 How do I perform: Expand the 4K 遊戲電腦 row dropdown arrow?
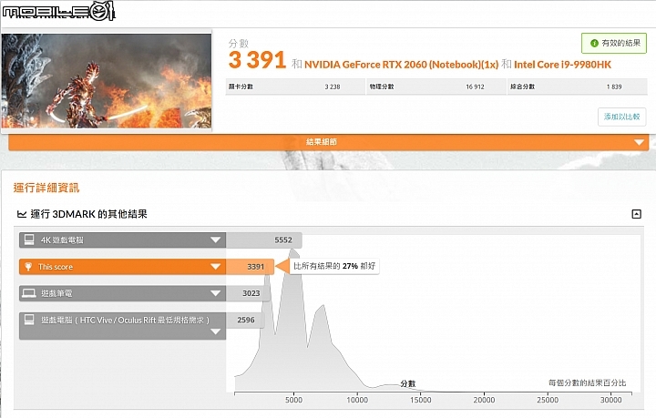point(215,240)
